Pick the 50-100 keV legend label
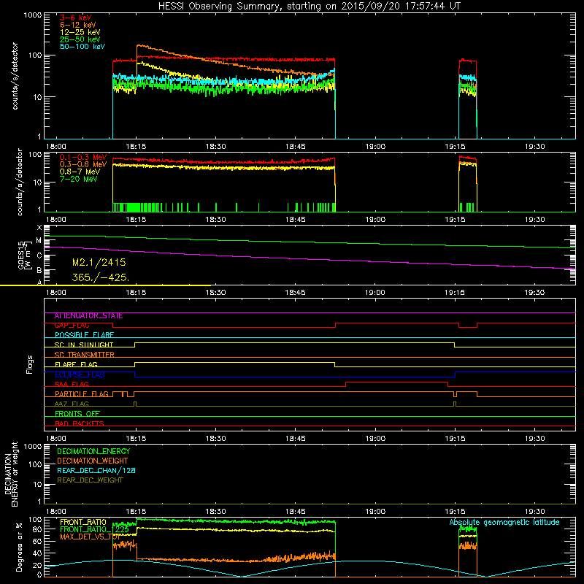 coord(82,47)
